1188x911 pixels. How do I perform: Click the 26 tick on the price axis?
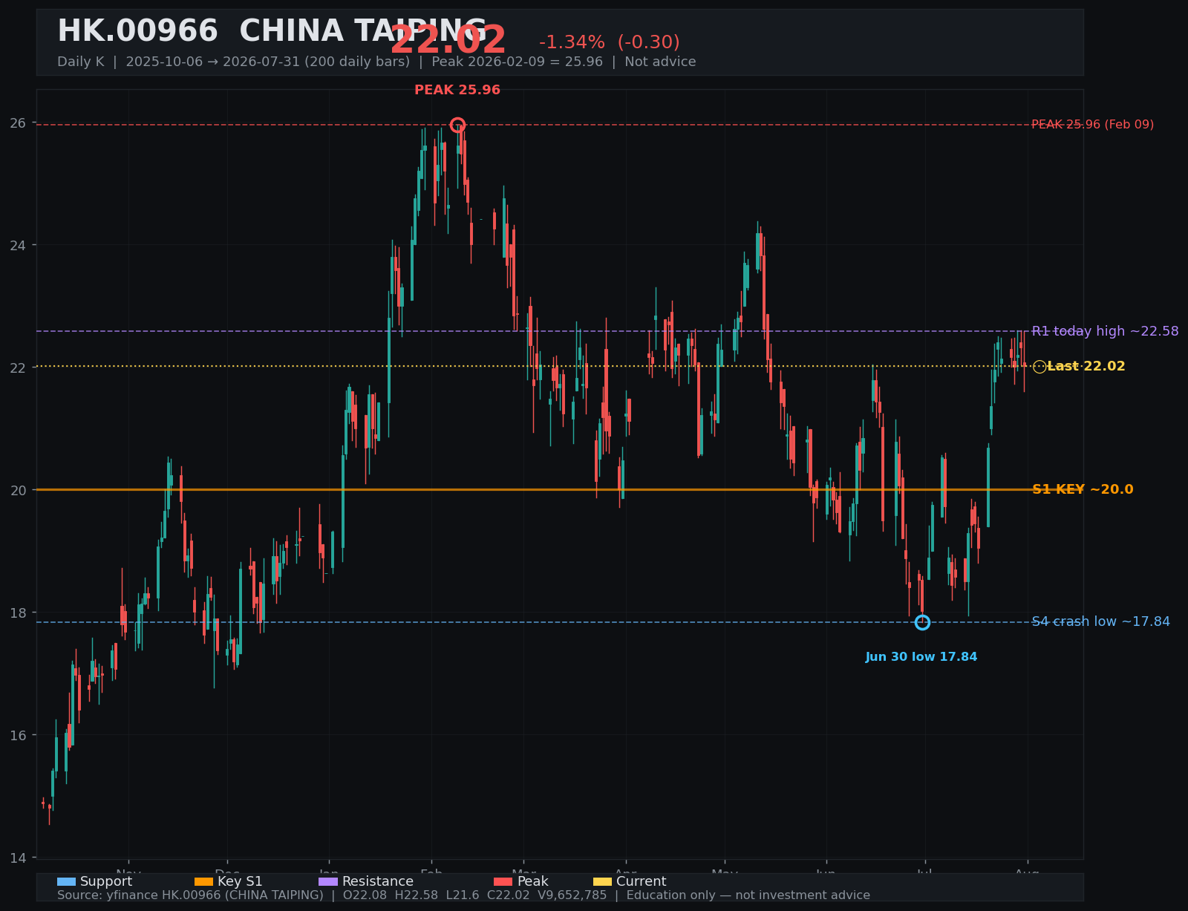[x=19, y=123]
